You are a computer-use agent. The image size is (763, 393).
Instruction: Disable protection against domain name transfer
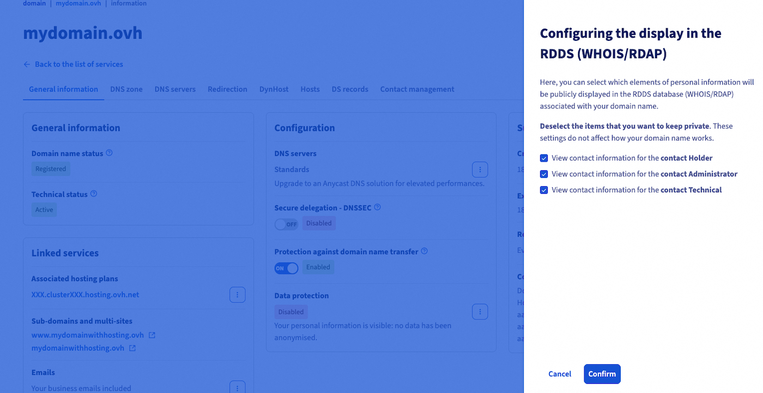point(286,268)
